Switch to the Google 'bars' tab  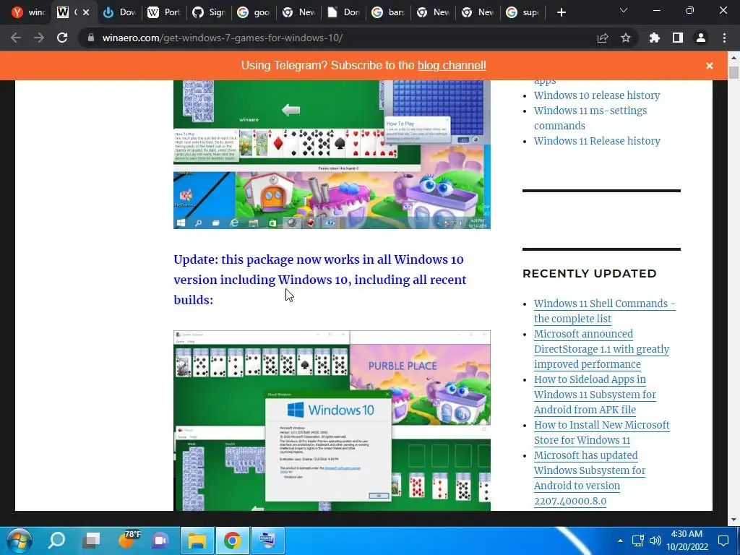[388, 12]
